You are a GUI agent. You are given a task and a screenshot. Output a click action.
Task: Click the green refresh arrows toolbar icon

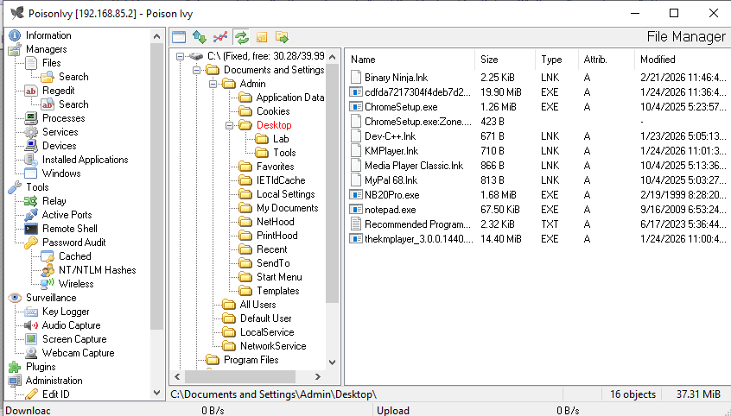tap(241, 37)
